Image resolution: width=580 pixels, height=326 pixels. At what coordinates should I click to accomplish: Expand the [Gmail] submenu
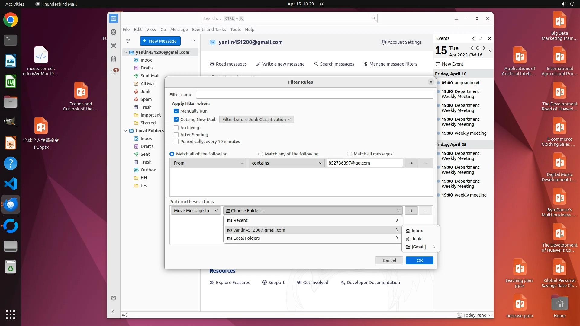pos(420,247)
